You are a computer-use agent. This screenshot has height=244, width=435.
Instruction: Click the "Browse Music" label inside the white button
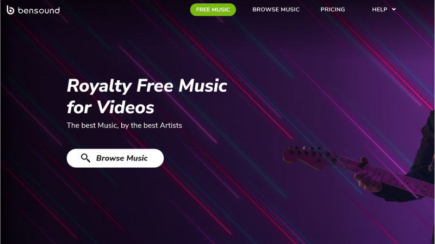tap(122, 158)
